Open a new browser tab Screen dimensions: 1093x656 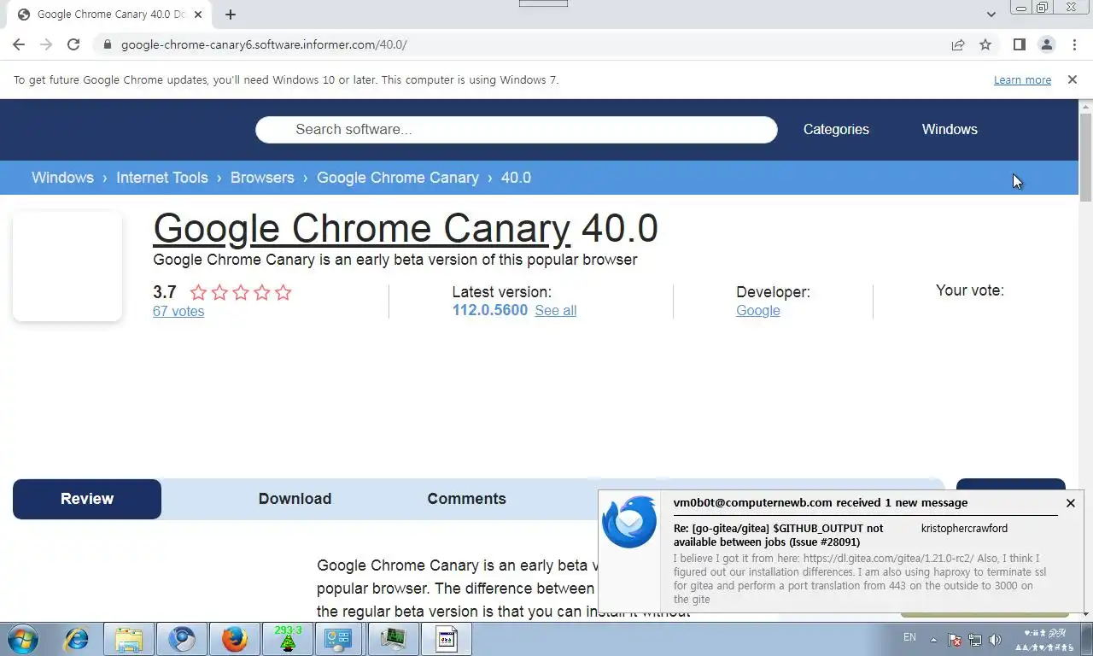coord(231,15)
